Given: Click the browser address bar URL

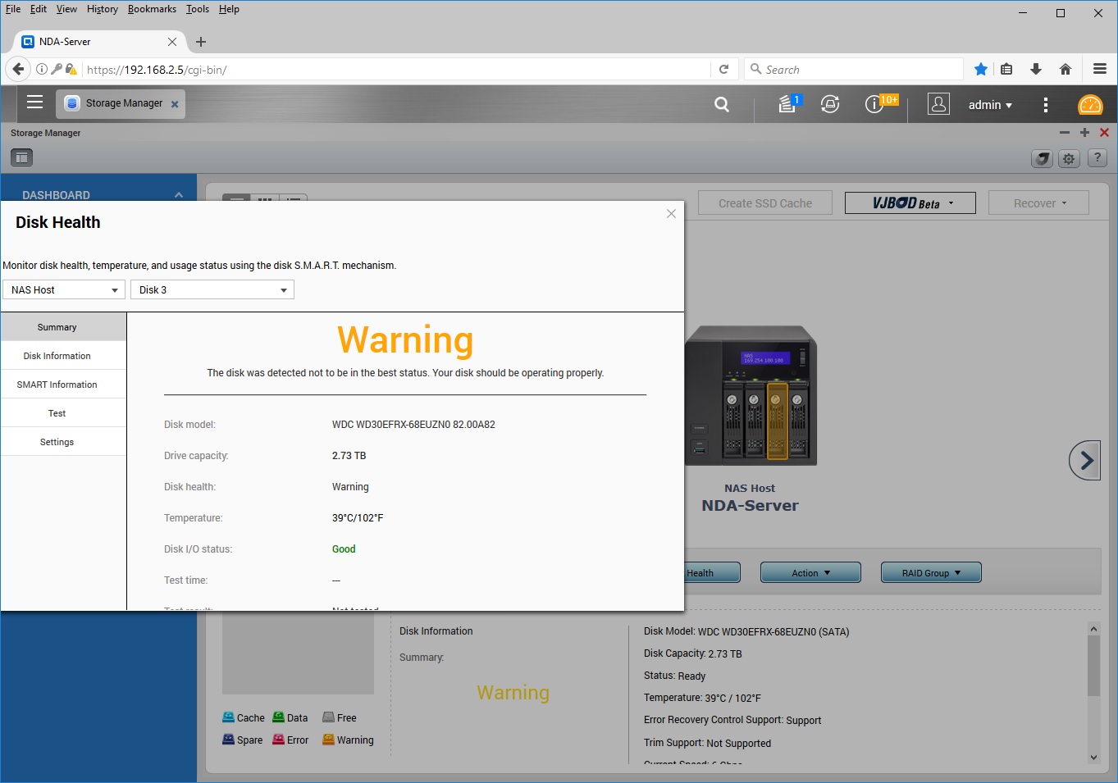Looking at the screenshot, I should 157,70.
